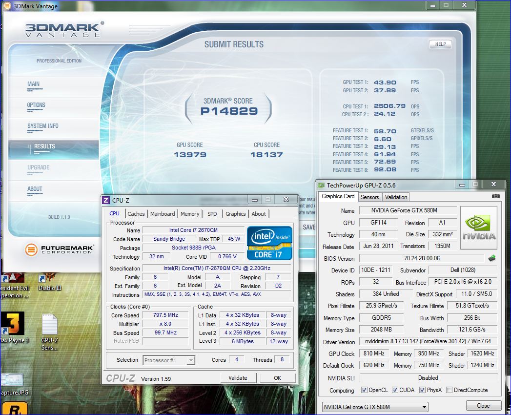The height and width of the screenshot is (415, 511).
Task: Switch to the SPD tab in CPU-Z
Action: (212, 214)
